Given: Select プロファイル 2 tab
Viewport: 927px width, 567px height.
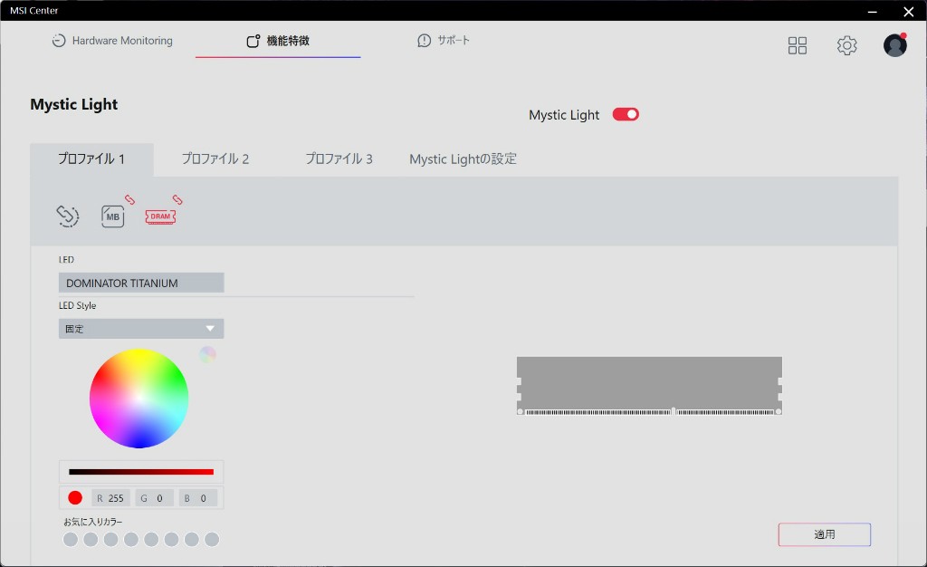Looking at the screenshot, I should (215, 159).
